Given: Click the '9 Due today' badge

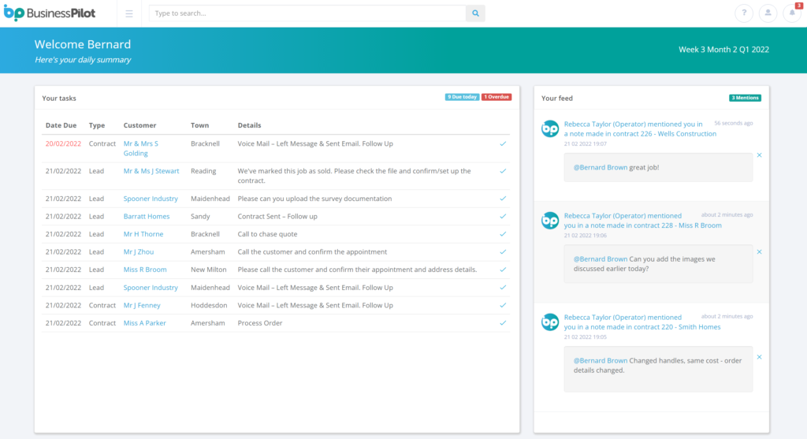Looking at the screenshot, I should point(462,97).
